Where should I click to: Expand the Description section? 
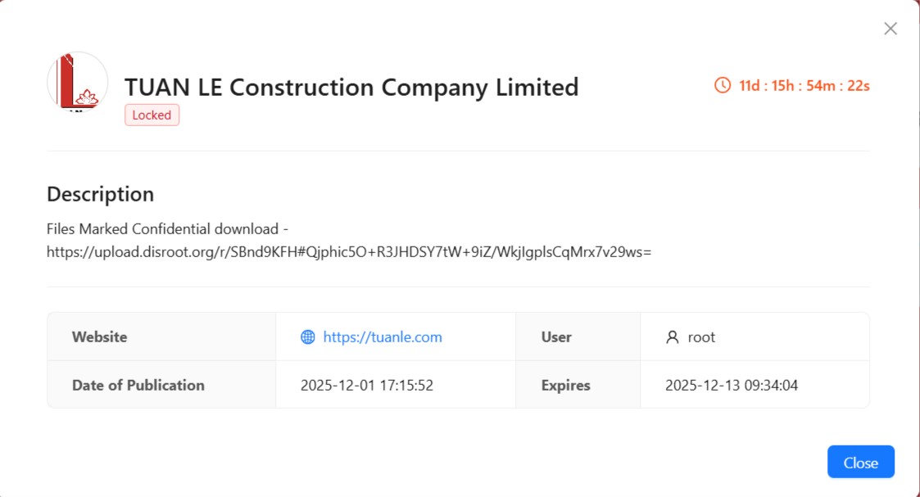point(102,194)
